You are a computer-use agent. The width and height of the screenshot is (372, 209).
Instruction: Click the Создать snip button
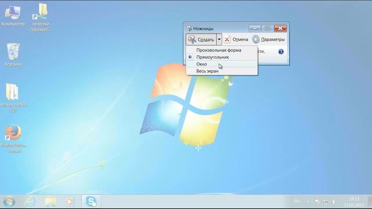click(201, 39)
